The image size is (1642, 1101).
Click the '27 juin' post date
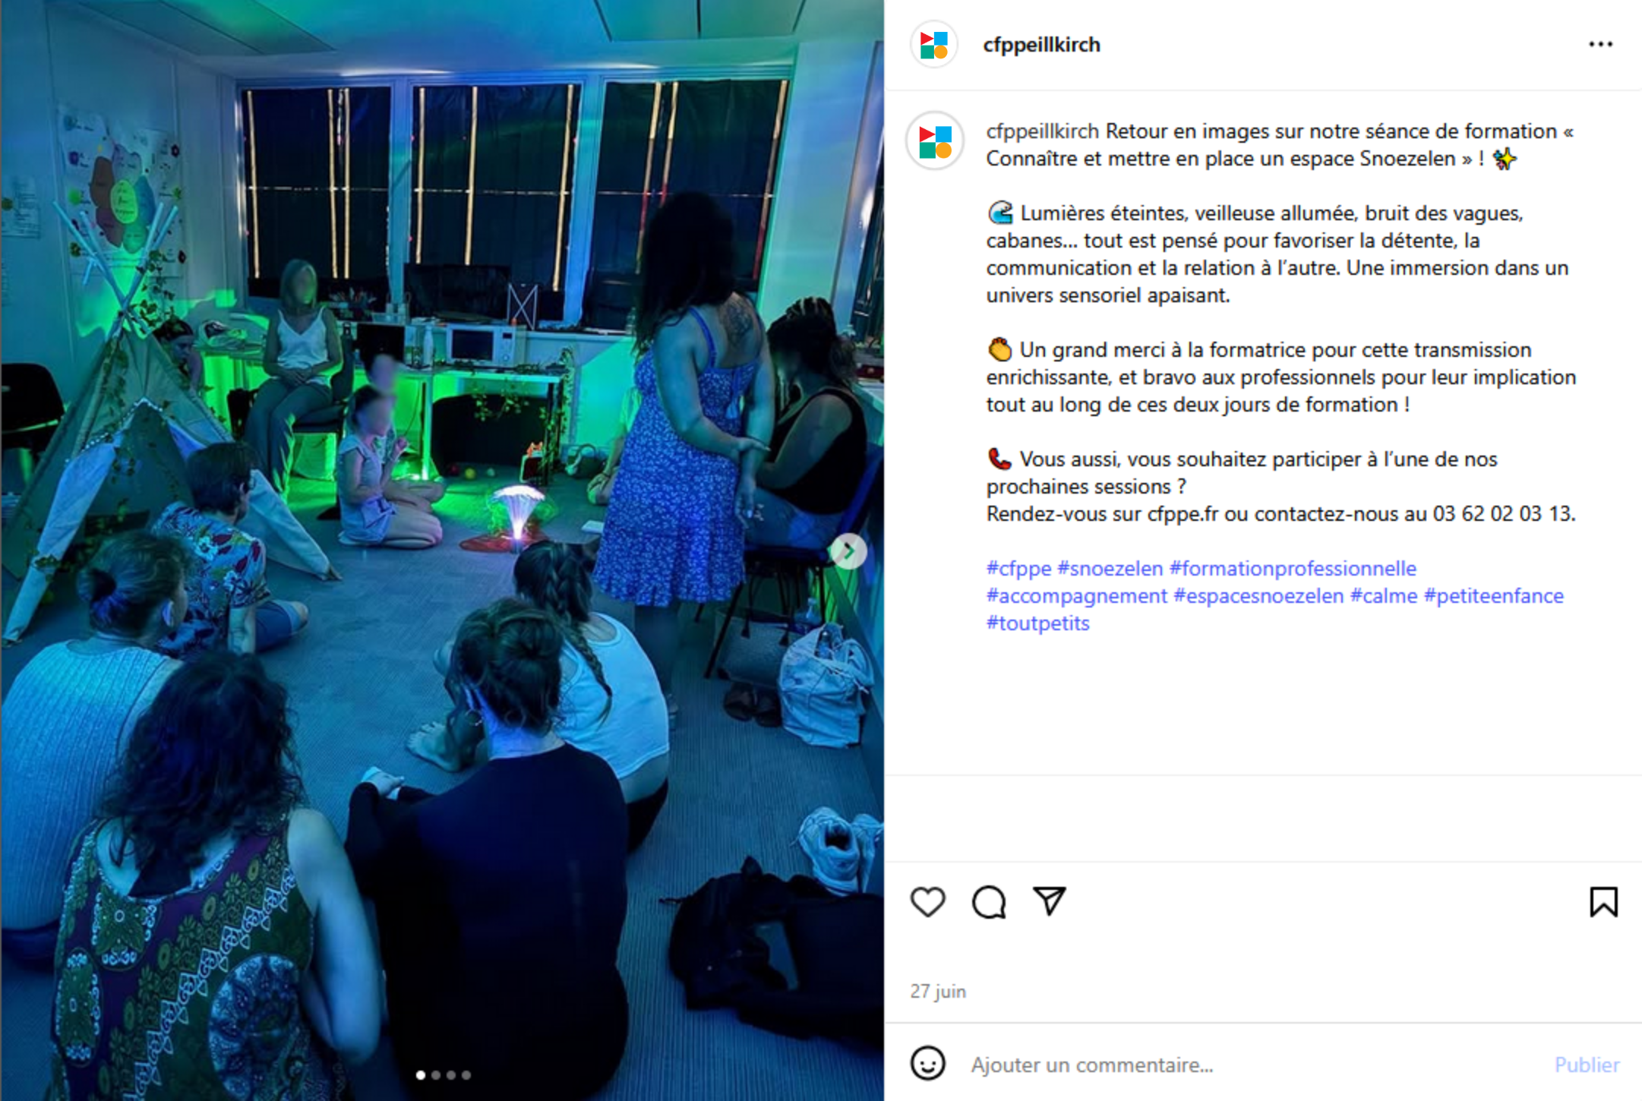coord(938,991)
